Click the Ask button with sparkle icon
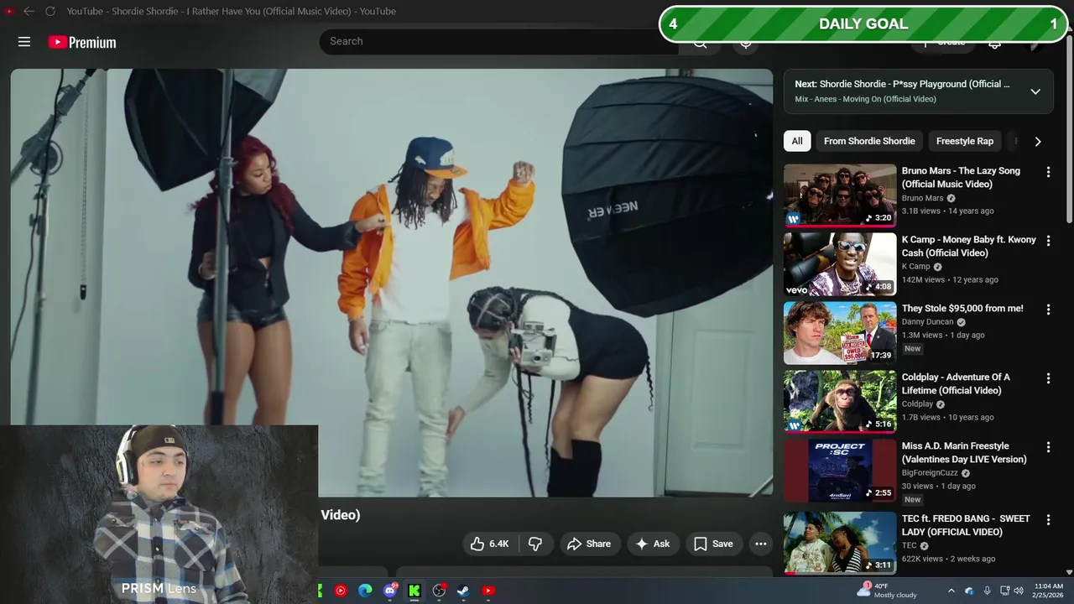 point(653,544)
